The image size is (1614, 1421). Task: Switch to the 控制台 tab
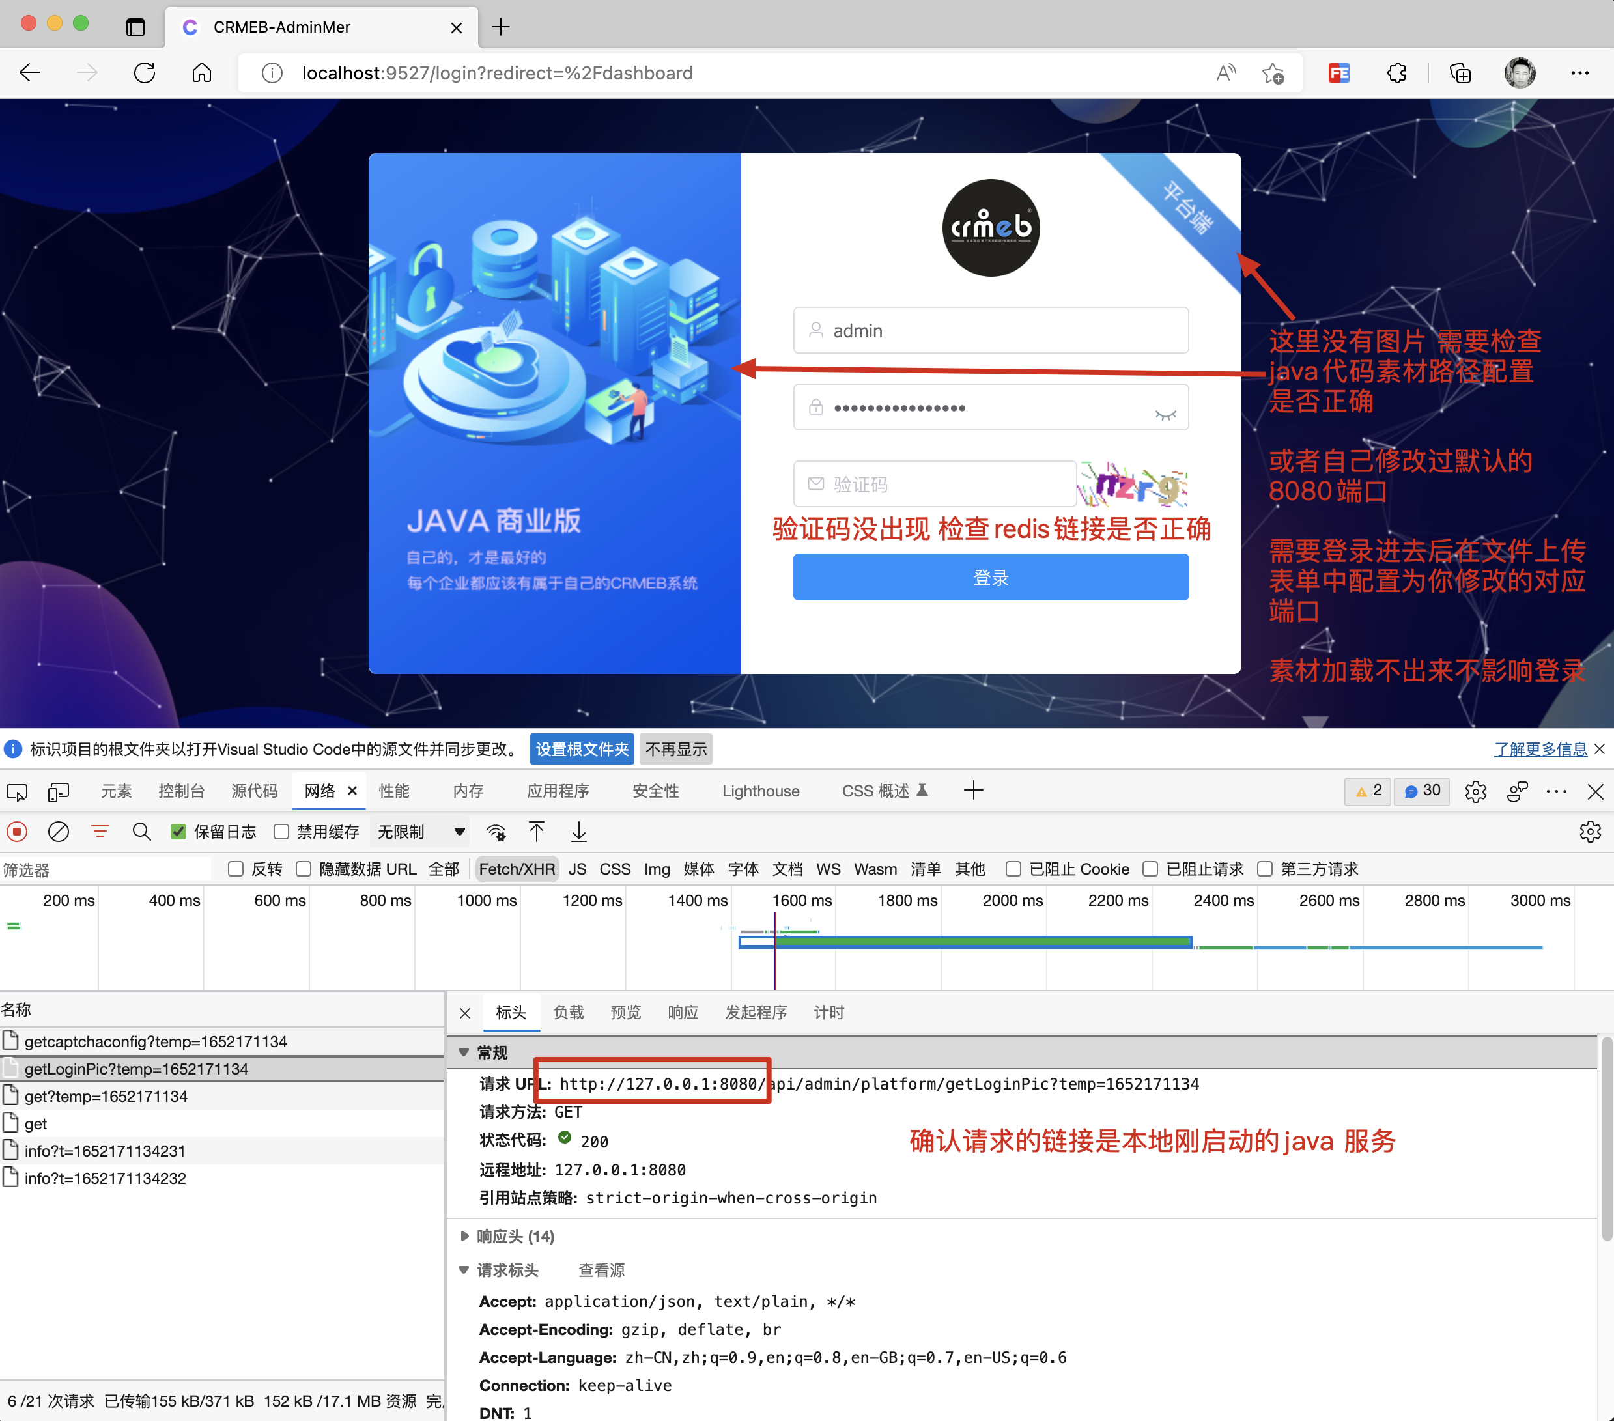point(181,792)
